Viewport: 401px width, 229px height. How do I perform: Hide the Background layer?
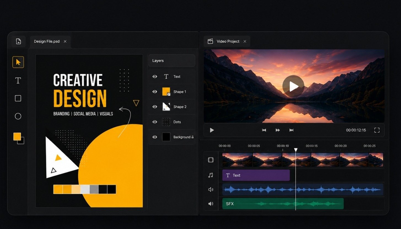point(155,137)
